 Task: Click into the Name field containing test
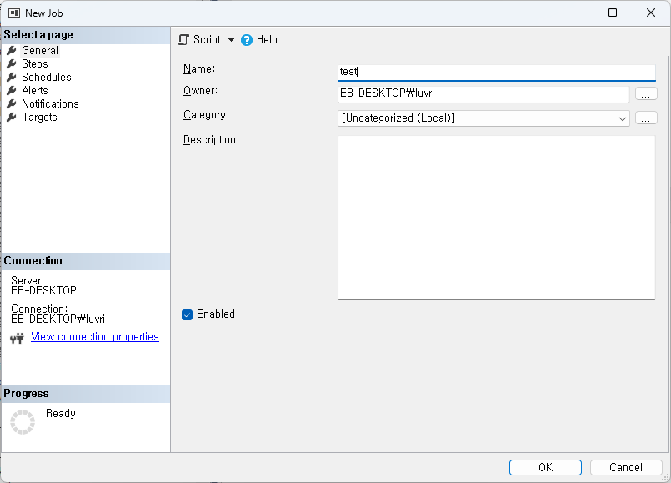[497, 72]
